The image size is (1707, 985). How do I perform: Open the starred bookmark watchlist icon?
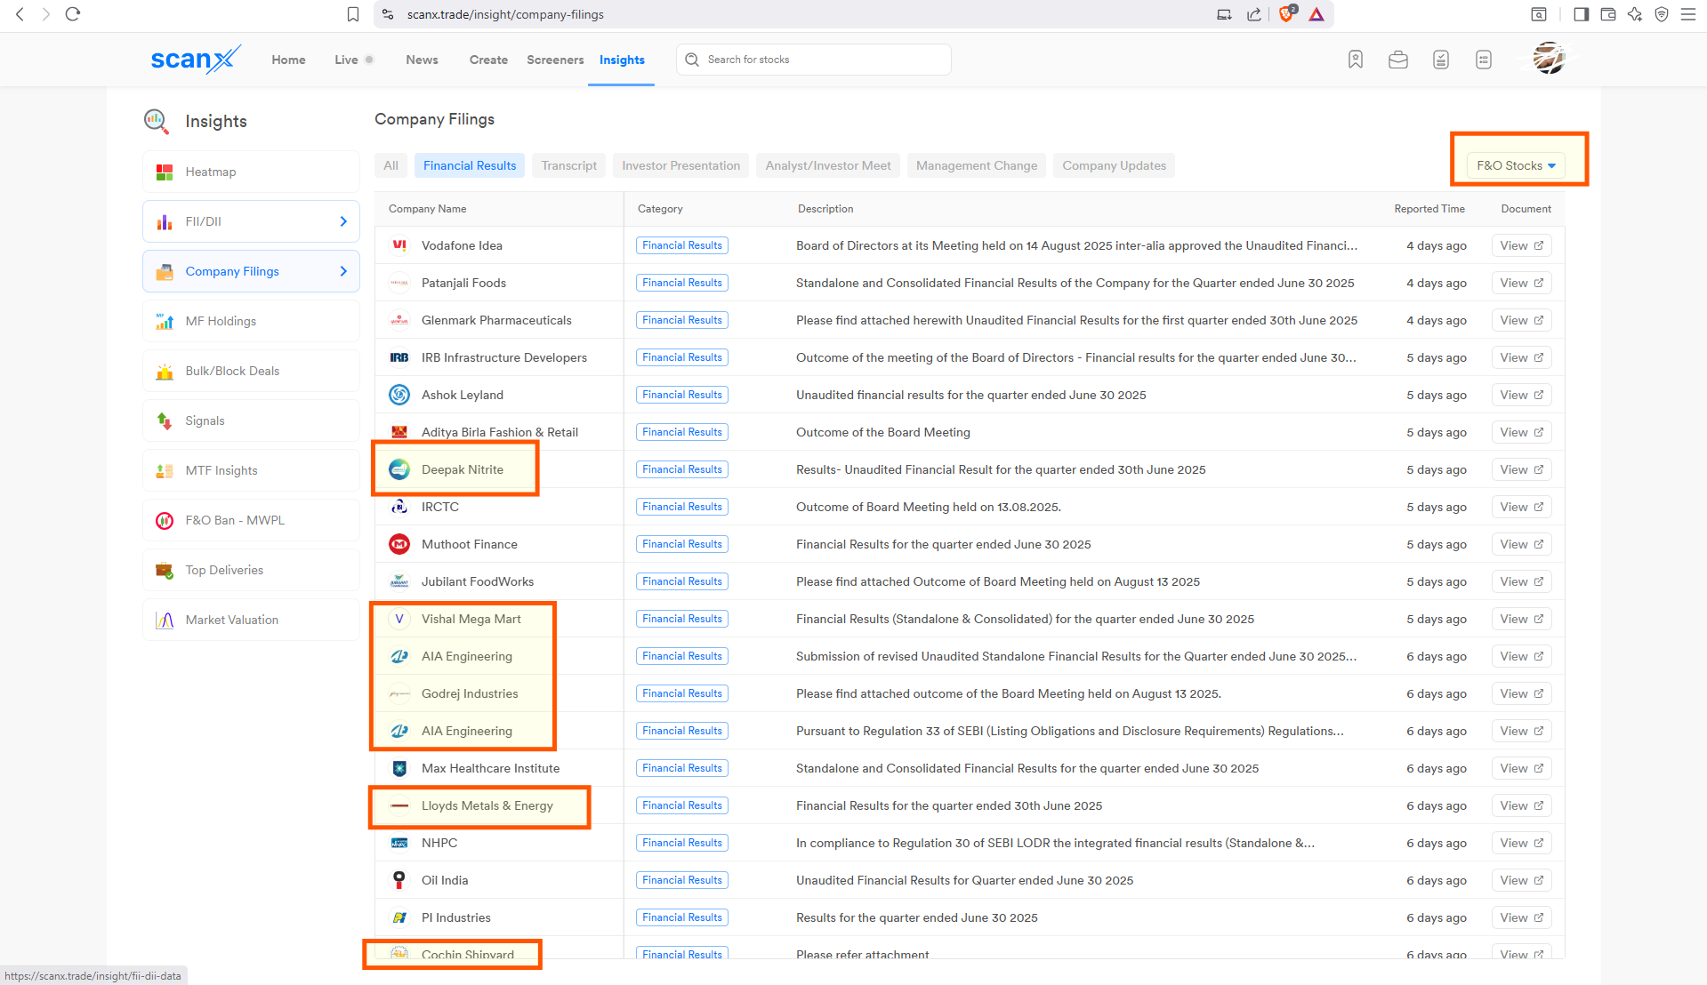click(1355, 60)
